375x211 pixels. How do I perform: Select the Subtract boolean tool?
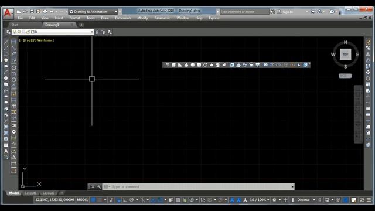(x=272, y=65)
